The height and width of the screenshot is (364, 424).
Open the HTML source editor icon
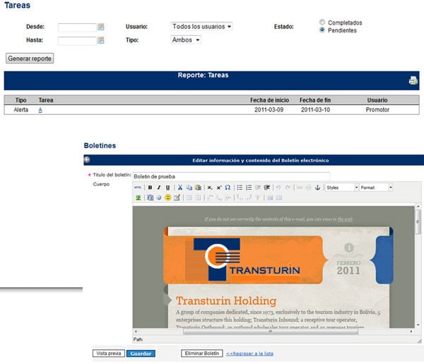[x=138, y=188]
